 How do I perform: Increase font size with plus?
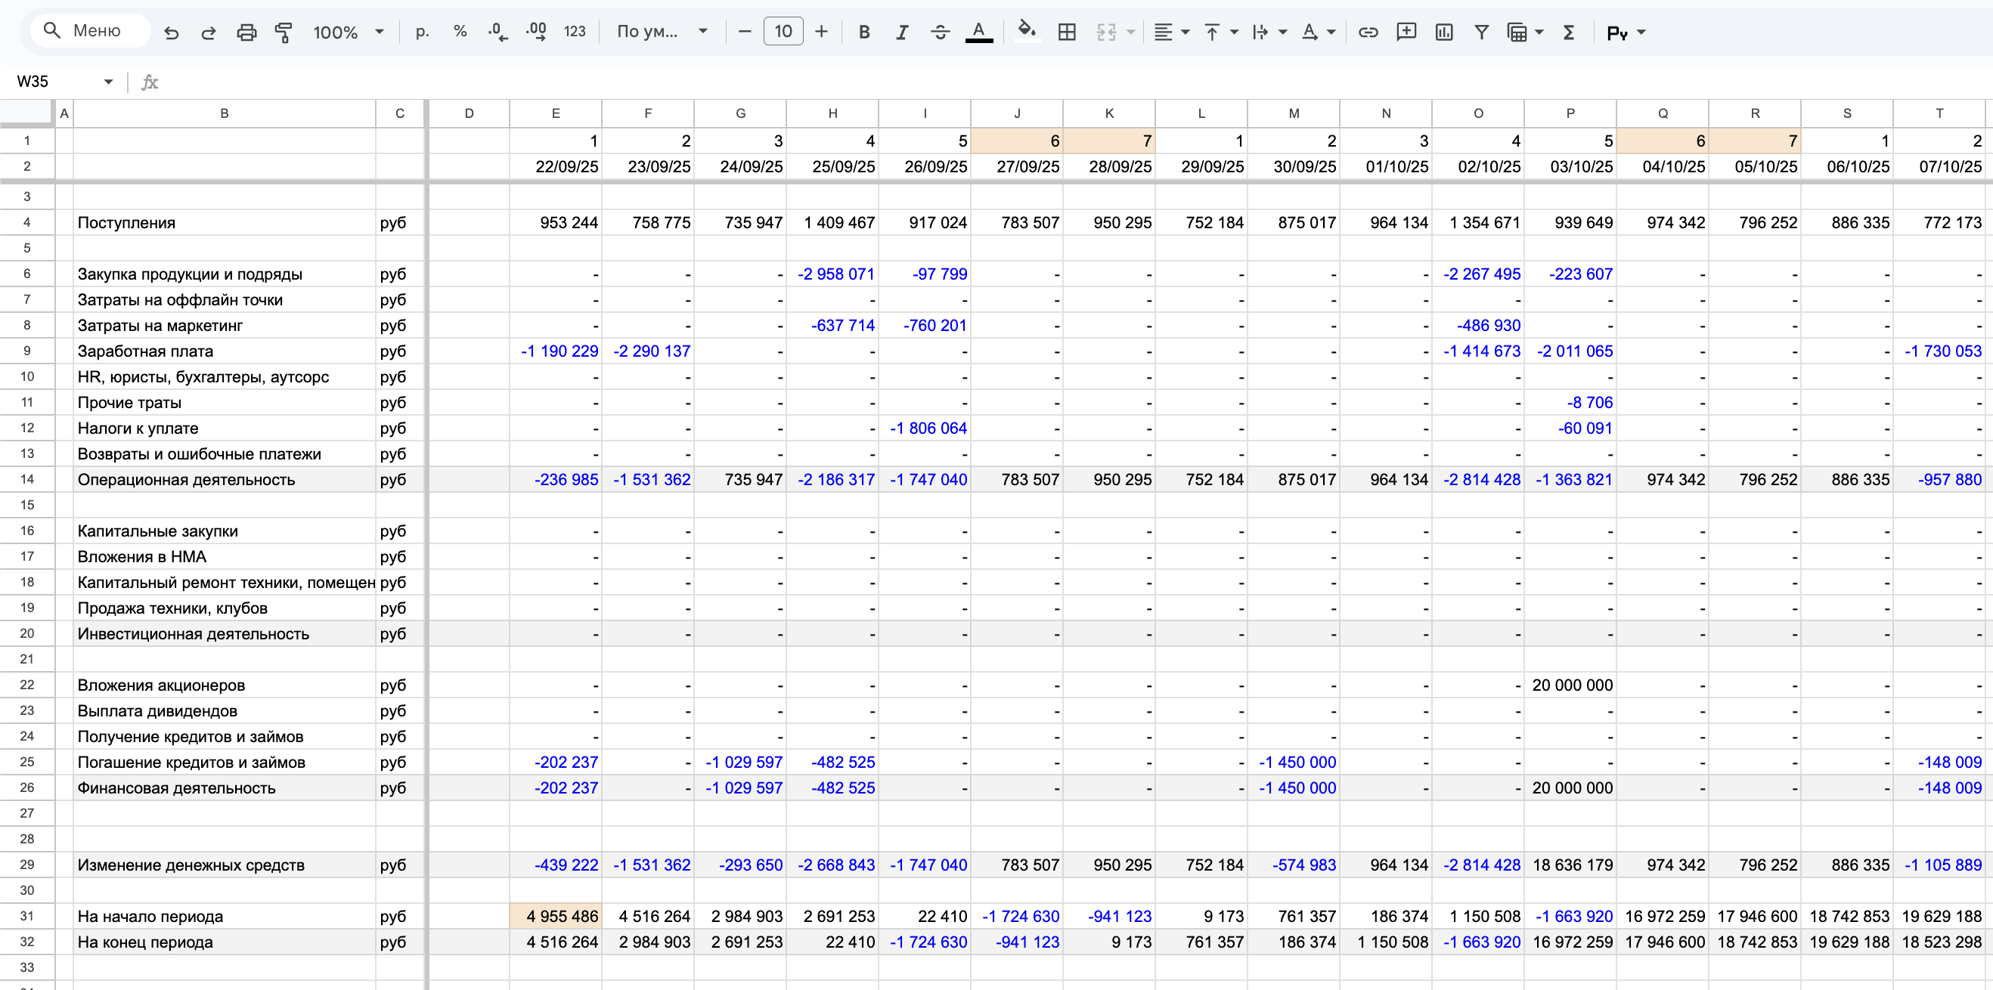[x=822, y=32]
